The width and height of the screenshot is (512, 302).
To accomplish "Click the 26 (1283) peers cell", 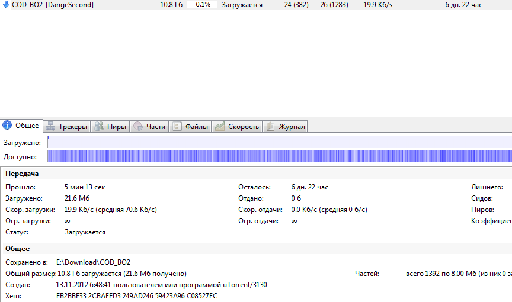I will click(x=334, y=5).
